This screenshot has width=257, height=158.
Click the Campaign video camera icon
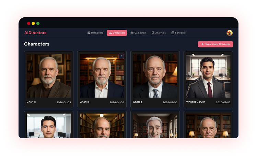(132, 33)
